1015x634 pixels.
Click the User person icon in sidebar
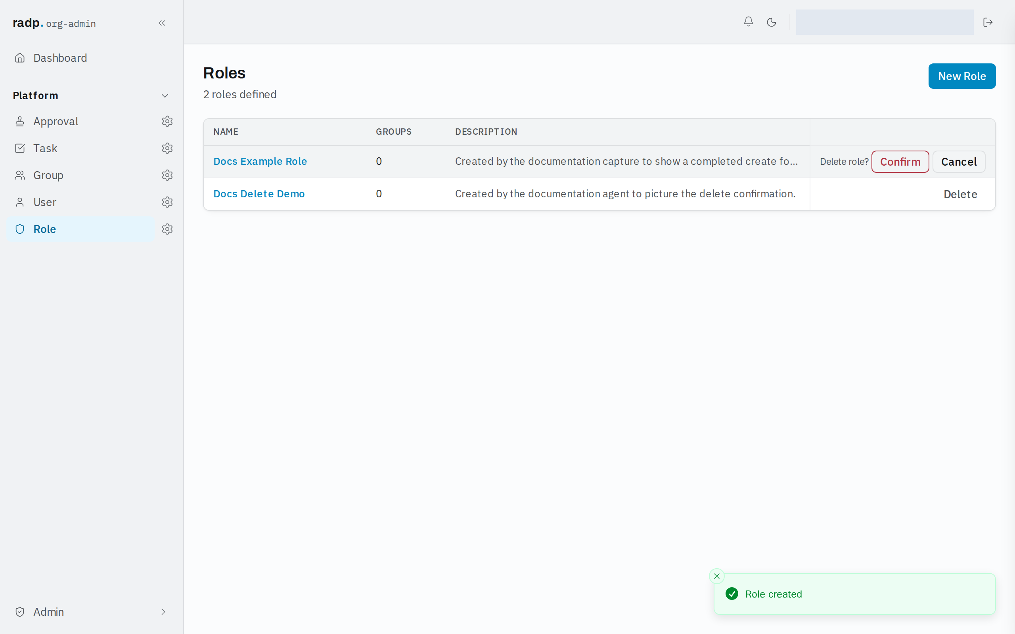(20, 202)
